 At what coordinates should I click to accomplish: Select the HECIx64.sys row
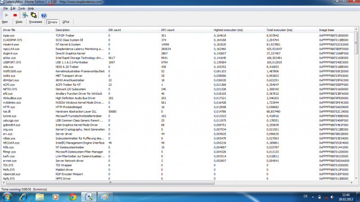[178, 143]
